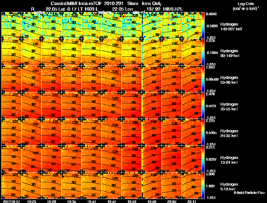Screen dimensions: 267x203
Task: Click the colorbar midpoint value 0.1364
Action: (212, 53)
